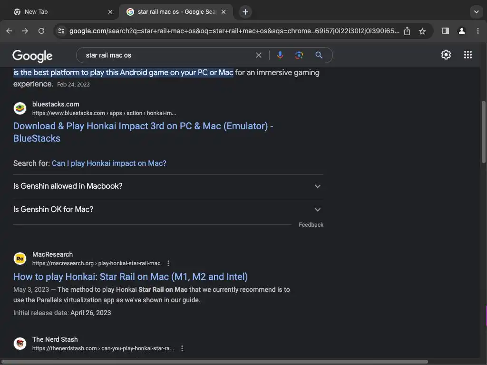Click release date April 26, 2023
The width and height of the screenshot is (487, 365).
tap(91, 313)
